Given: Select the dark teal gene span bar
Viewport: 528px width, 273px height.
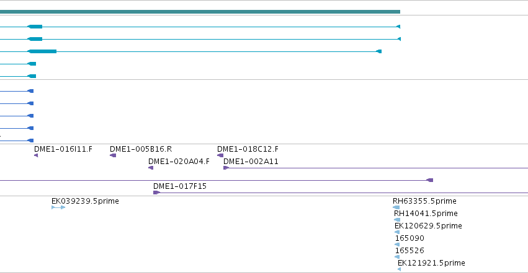Looking at the screenshot, I should pyautogui.click(x=200, y=12).
